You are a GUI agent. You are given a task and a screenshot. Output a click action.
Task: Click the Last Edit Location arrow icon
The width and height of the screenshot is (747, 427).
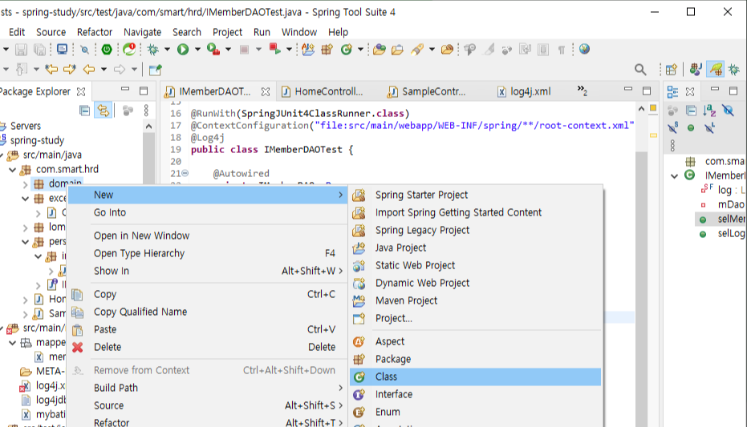pyautogui.click(x=51, y=70)
